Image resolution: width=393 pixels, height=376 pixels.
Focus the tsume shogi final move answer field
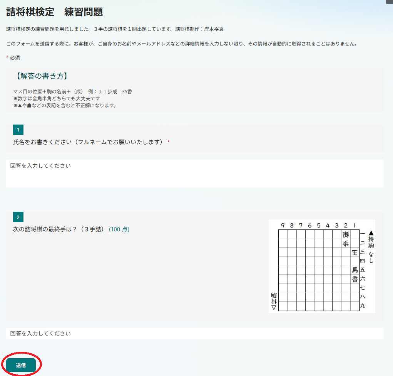pyautogui.click(x=195, y=334)
